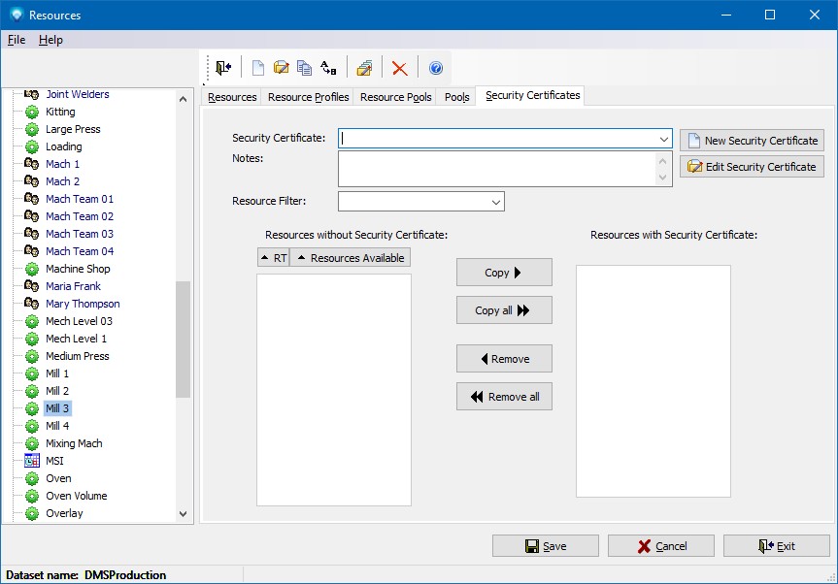Expand the Resource Filter dropdown
This screenshot has height=584, width=838.
(x=496, y=202)
